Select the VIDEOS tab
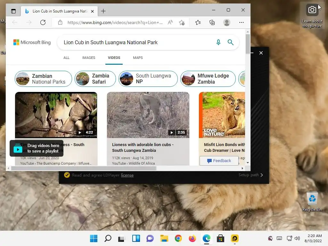This screenshot has height=246, width=328. [x=114, y=58]
